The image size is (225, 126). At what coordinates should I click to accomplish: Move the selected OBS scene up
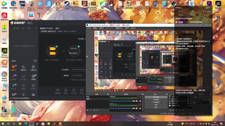tap(94, 110)
